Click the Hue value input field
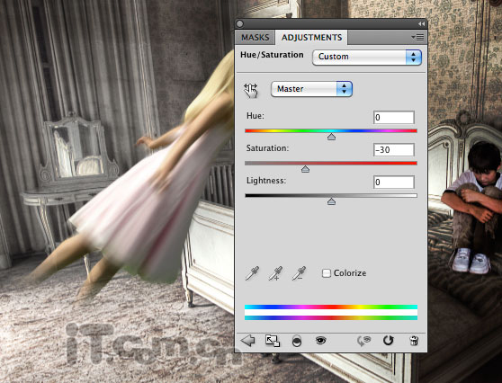Viewport: 502px width, 383px height. (x=394, y=118)
